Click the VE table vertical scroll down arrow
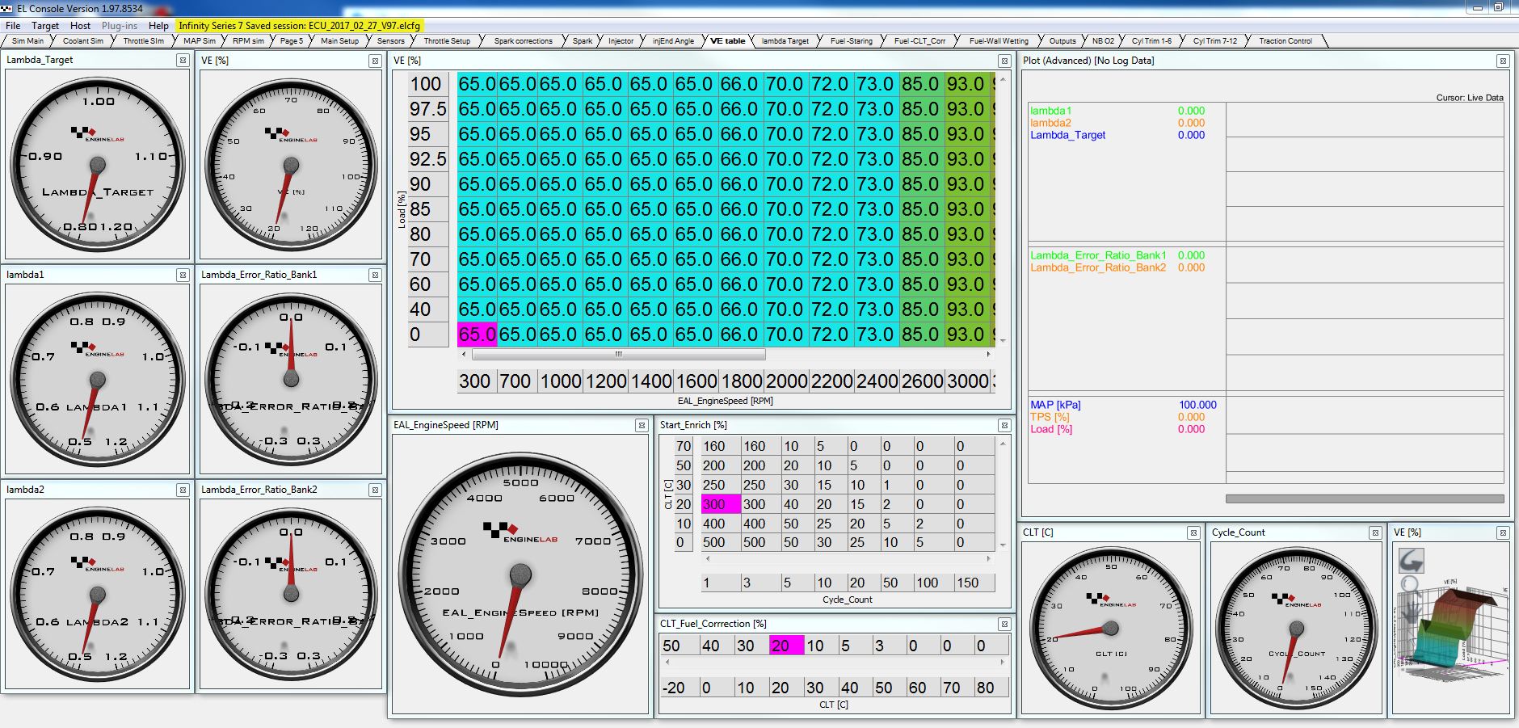 pyautogui.click(x=1003, y=341)
